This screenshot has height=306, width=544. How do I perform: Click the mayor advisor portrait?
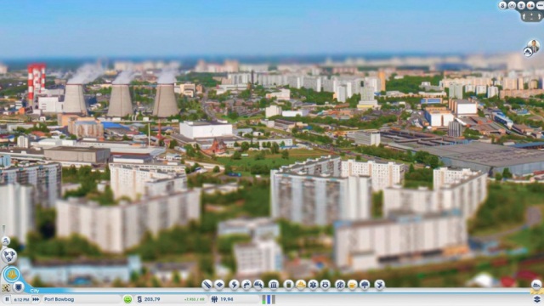534,46
